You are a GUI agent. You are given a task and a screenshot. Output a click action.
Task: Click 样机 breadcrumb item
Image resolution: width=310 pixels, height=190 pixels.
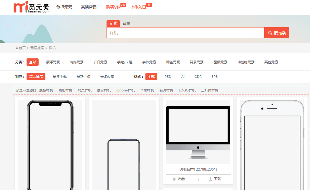(x=52, y=48)
